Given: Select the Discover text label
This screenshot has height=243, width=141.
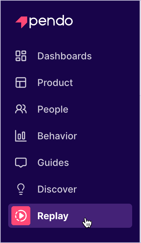Looking at the screenshot, I should [x=57, y=189].
